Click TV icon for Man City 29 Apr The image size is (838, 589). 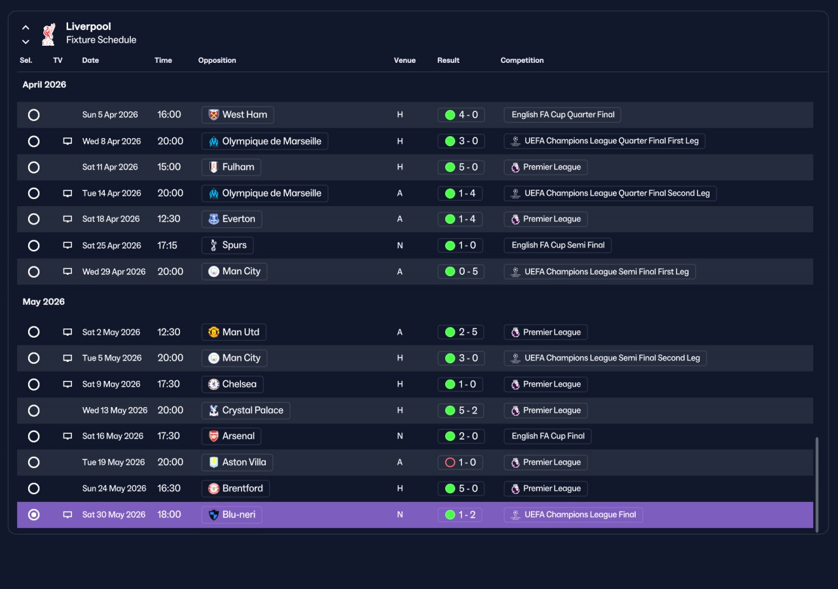click(x=67, y=272)
